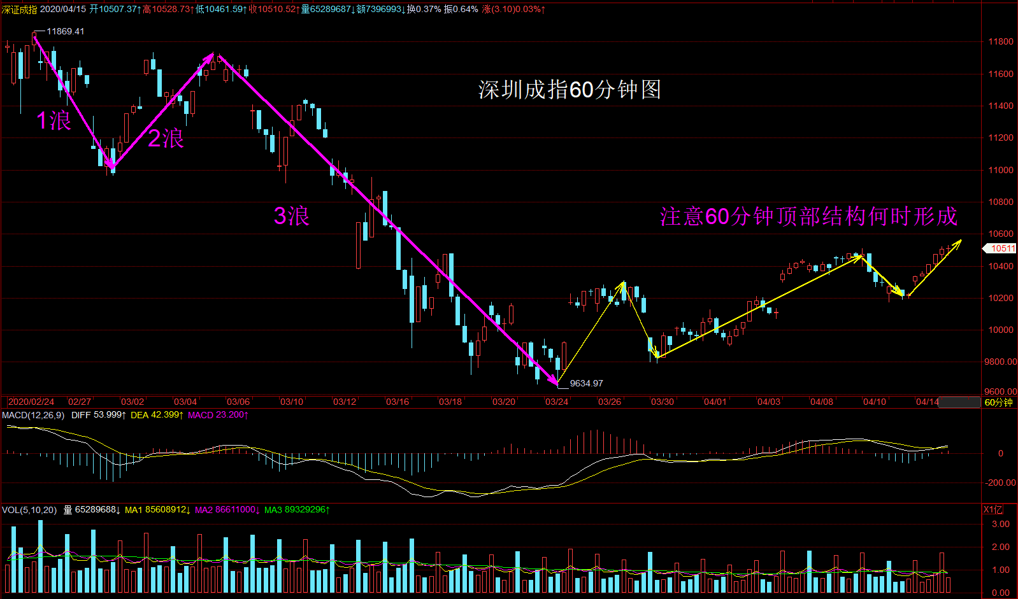Click the MA1 85608912 volume average
This screenshot has width=1018, height=599.
(x=158, y=510)
